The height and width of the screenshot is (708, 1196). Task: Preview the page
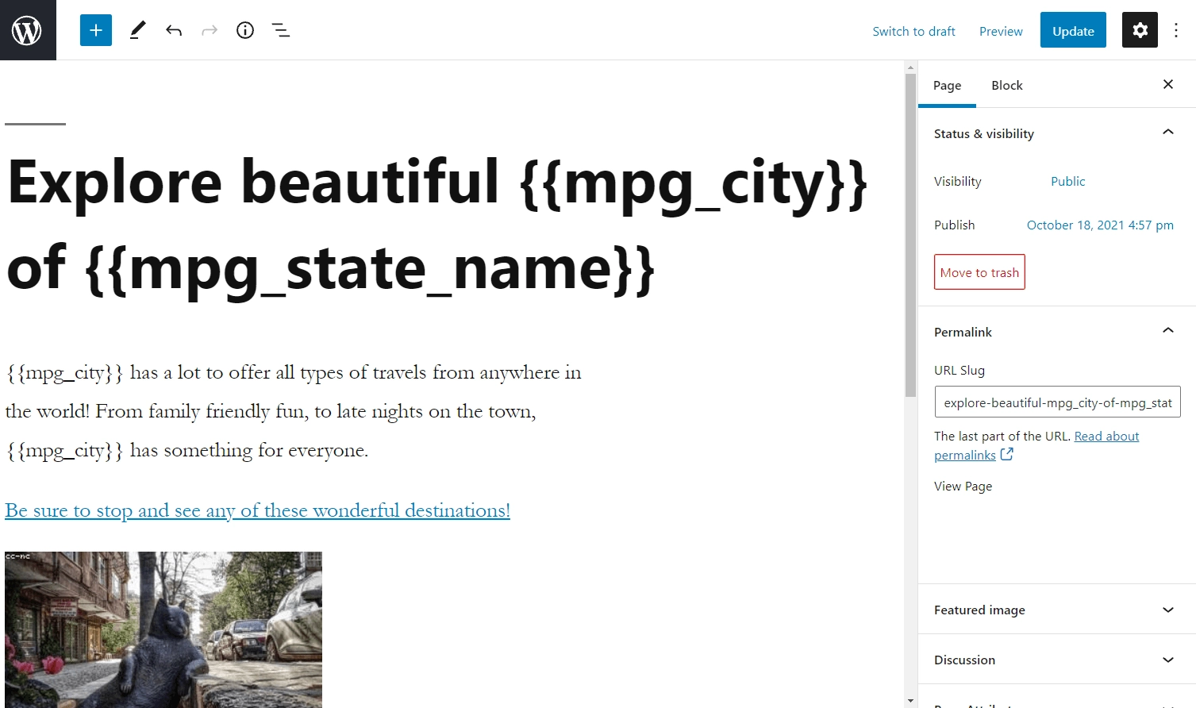point(1001,31)
